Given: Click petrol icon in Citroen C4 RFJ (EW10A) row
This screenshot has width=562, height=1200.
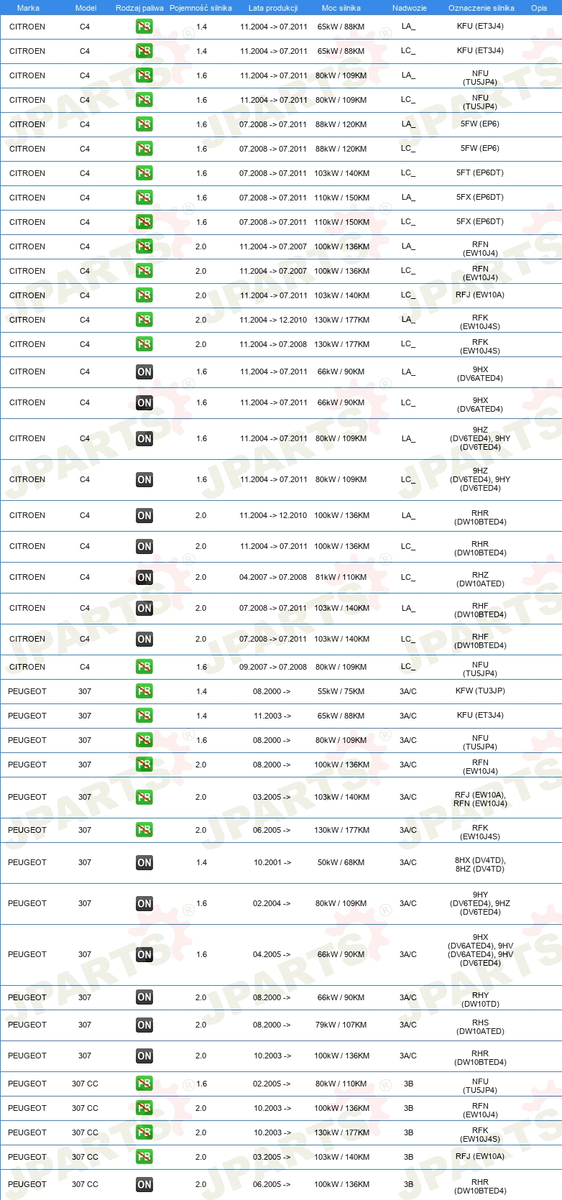Looking at the screenshot, I should [144, 295].
